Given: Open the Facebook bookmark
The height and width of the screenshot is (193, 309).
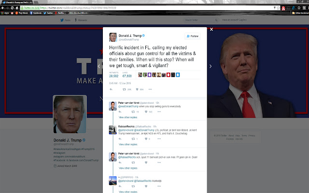Looking at the screenshot, I should tap(36, 13).
